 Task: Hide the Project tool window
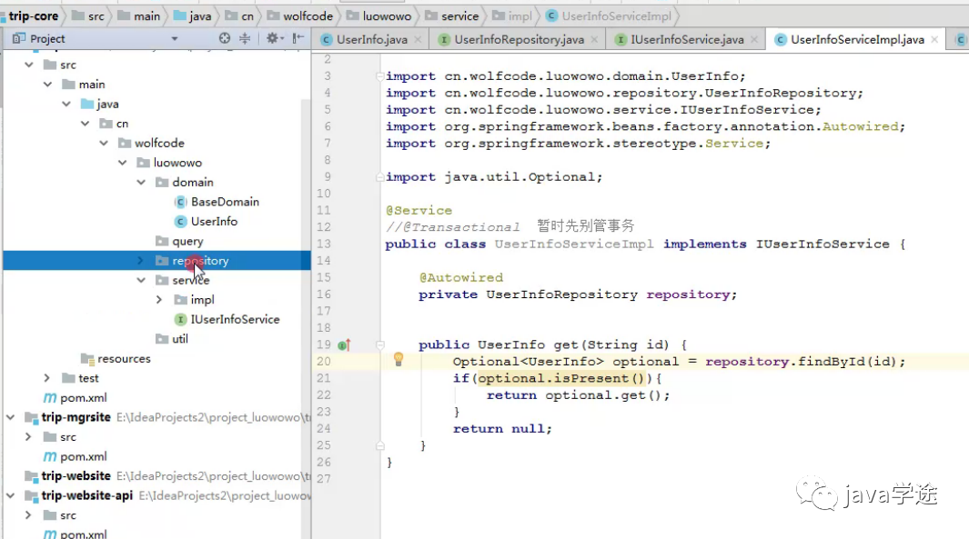(298, 39)
